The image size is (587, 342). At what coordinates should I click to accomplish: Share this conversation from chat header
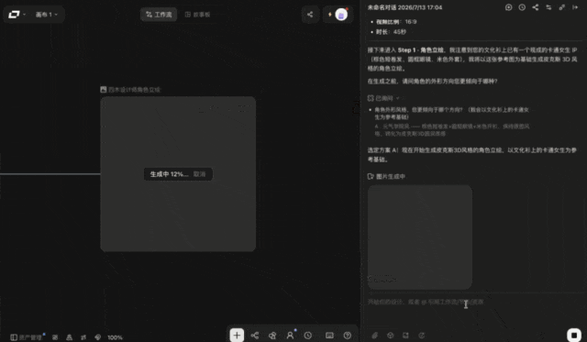click(536, 7)
